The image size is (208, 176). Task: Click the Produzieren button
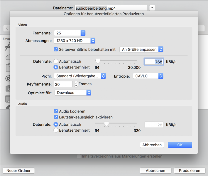pyautogui.click(x=189, y=171)
